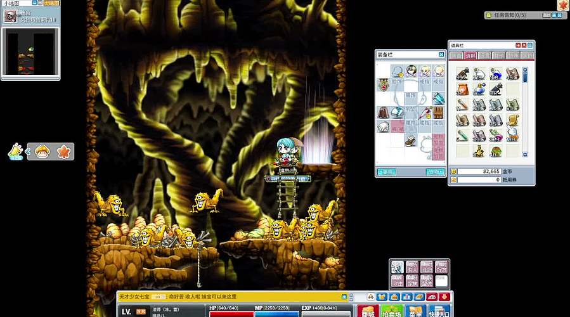Select the white potion bottle in inventory
Screen dimensions: 570x317
479,74
